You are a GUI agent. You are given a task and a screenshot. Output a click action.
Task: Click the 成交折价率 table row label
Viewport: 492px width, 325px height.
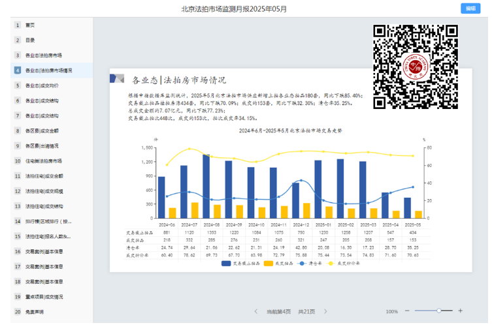tap(137, 255)
